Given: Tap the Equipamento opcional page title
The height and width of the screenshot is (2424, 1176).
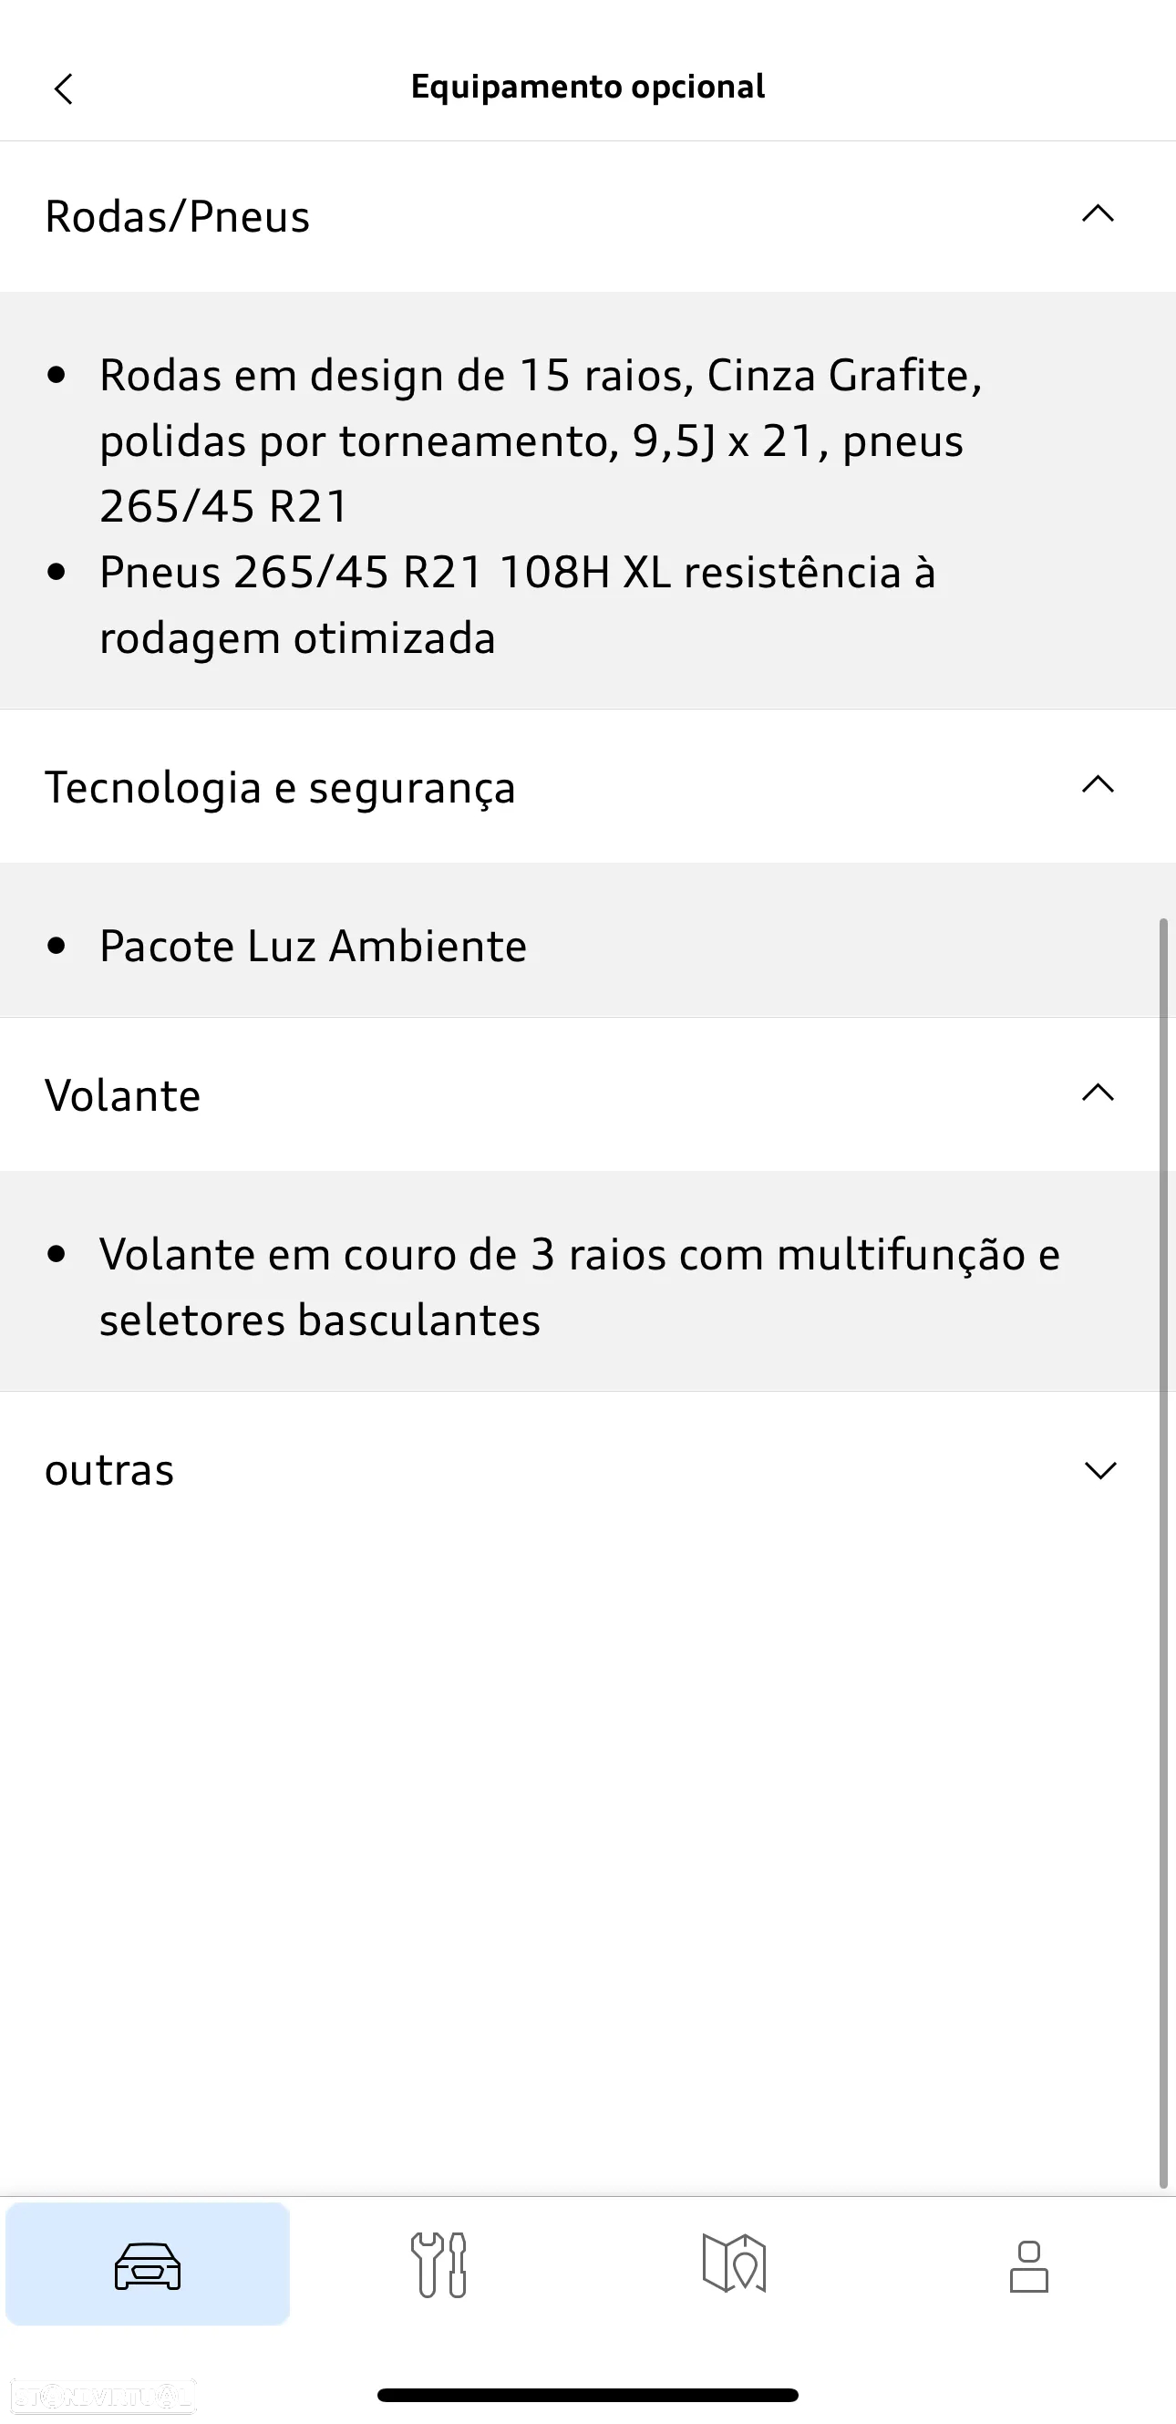Looking at the screenshot, I should pyautogui.click(x=588, y=87).
